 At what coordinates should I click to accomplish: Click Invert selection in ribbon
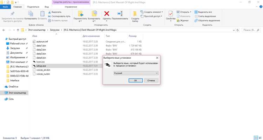click(x=207, y=20)
